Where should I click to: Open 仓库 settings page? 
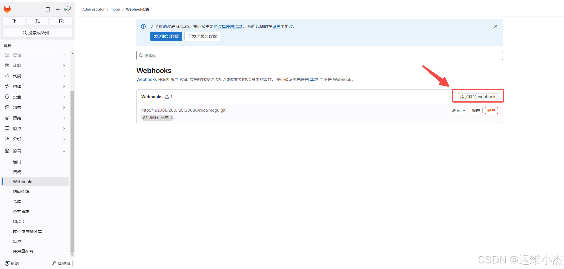[x=35, y=202]
